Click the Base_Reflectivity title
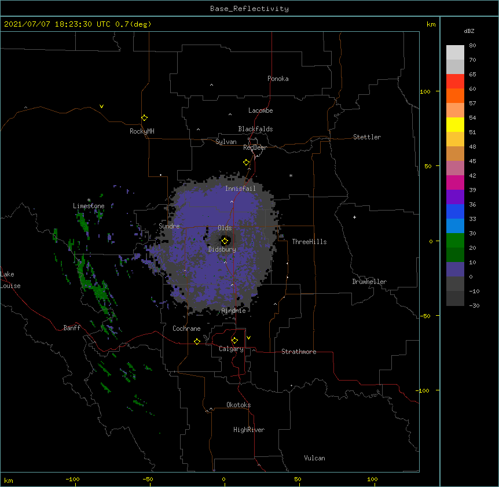The height and width of the screenshot is (487, 499). pos(249,9)
